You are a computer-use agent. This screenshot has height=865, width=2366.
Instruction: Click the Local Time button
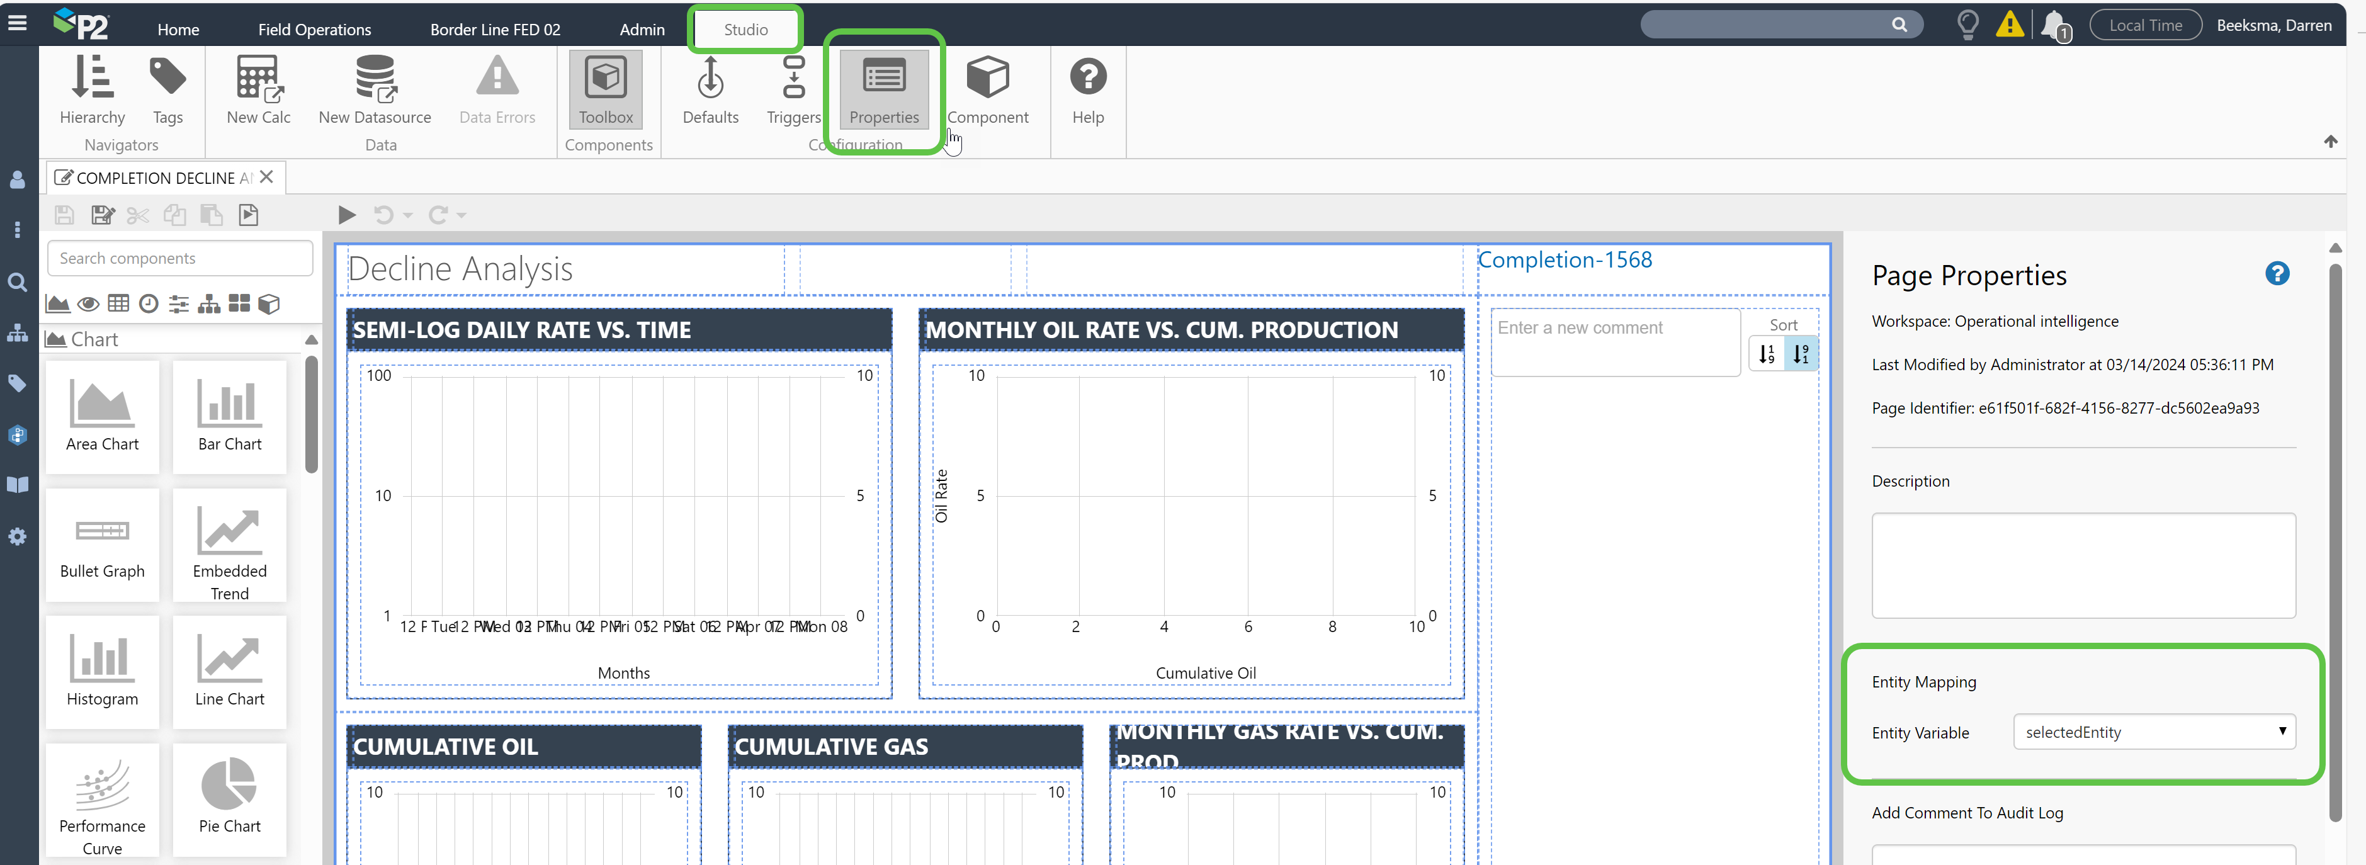pyautogui.click(x=2144, y=26)
